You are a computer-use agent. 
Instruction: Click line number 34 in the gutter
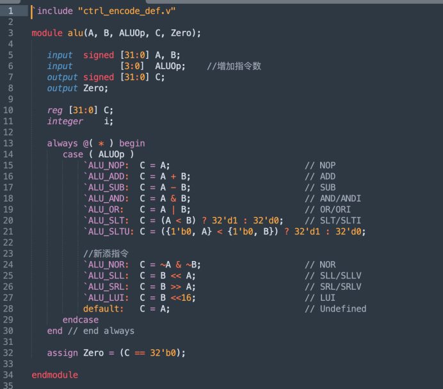point(10,375)
